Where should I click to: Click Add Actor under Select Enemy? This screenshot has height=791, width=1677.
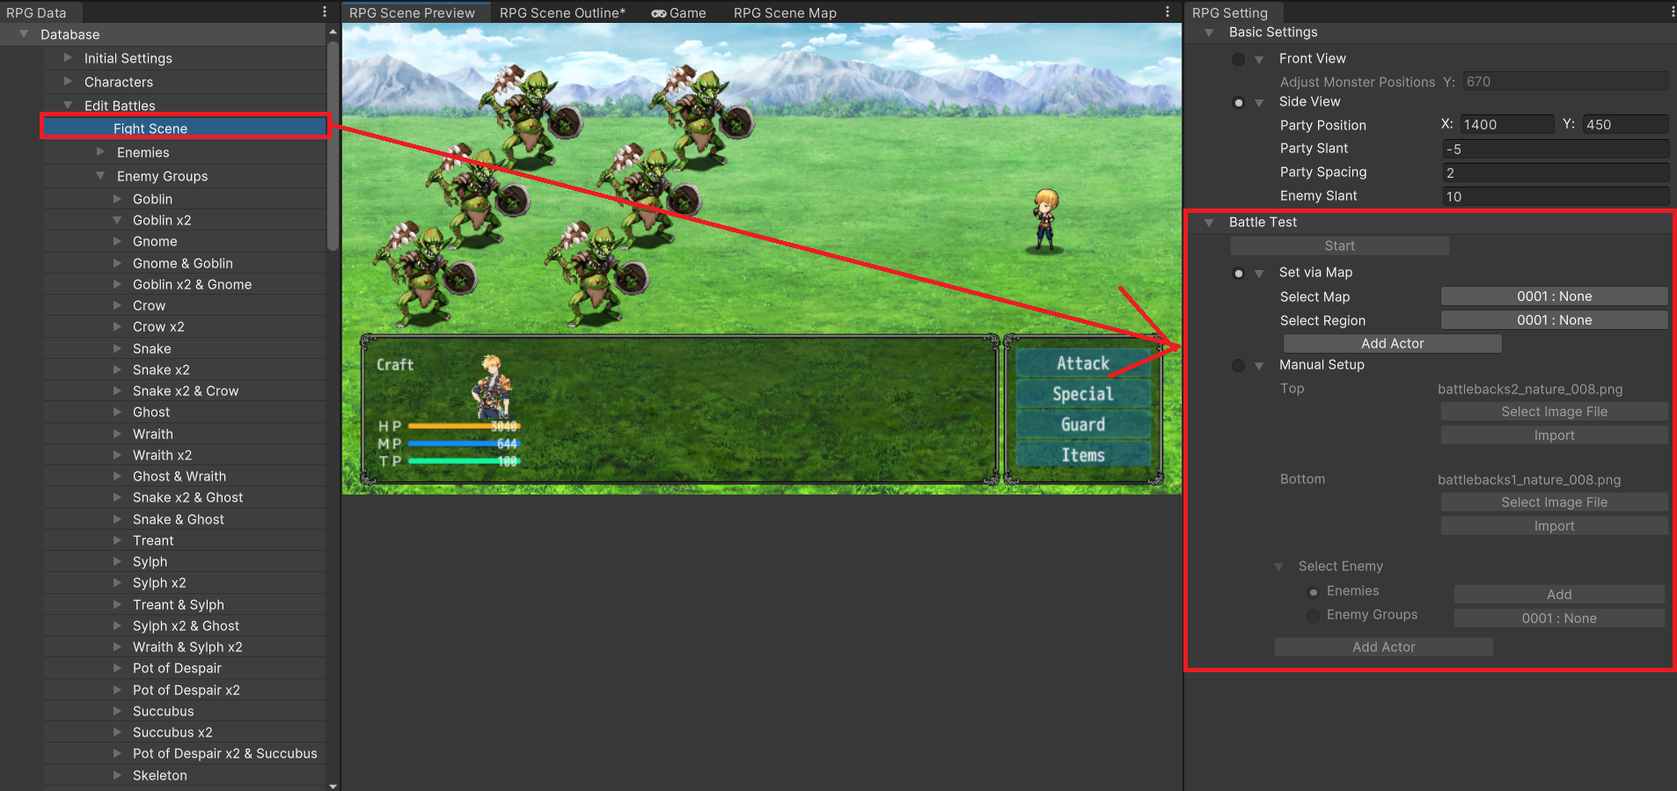[1383, 647]
